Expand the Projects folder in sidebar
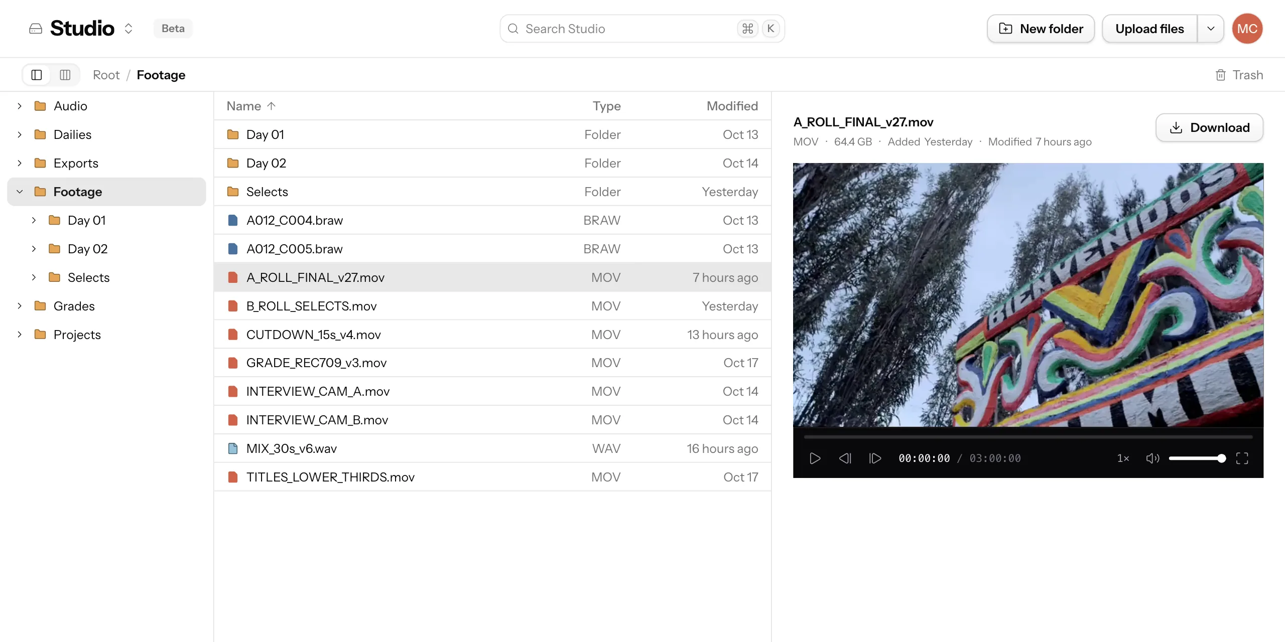 (20, 335)
